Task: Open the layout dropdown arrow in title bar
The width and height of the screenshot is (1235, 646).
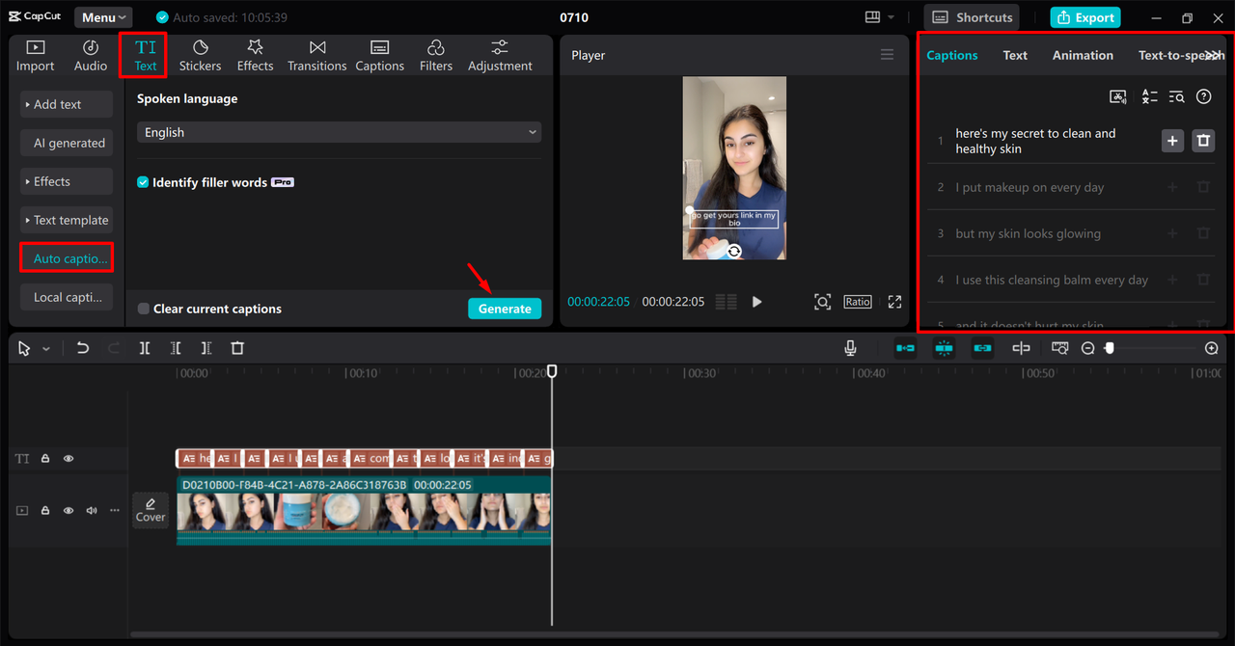Action: [891, 17]
